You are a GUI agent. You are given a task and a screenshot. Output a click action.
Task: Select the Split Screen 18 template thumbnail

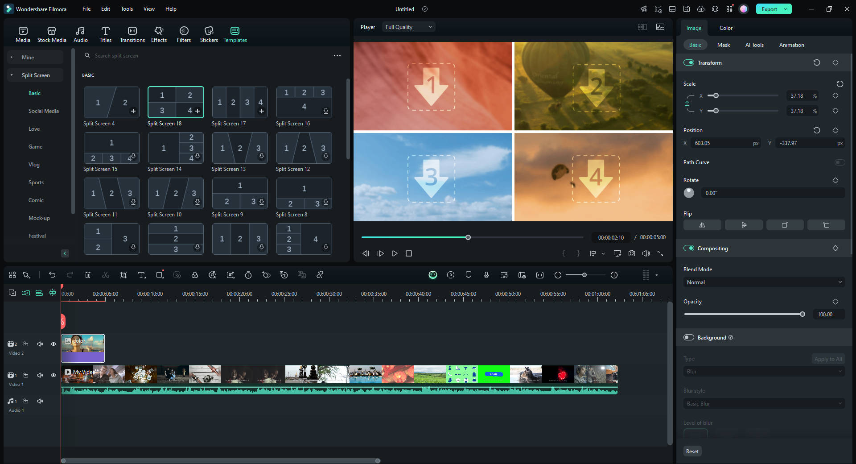pos(175,102)
